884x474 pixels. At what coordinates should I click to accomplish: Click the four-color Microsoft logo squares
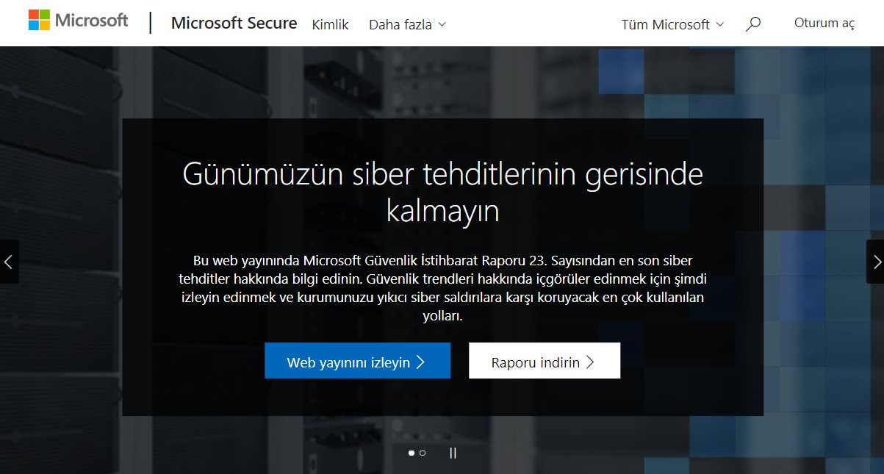pyautogui.click(x=41, y=21)
